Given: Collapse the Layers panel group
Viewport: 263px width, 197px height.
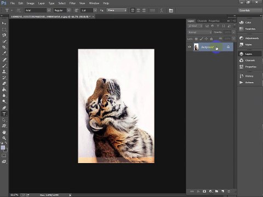Looking at the screenshot, I should pos(228,21).
